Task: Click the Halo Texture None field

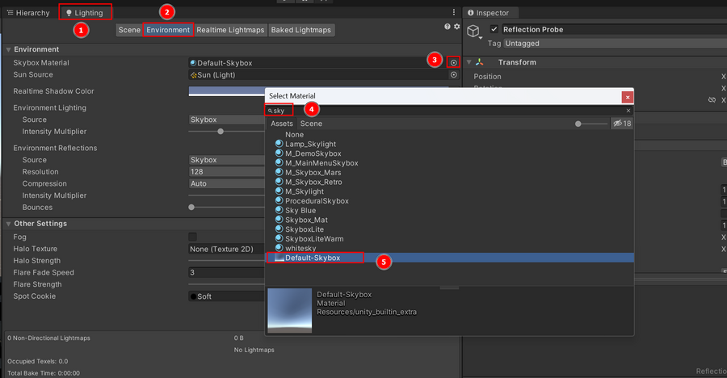Action: point(227,249)
